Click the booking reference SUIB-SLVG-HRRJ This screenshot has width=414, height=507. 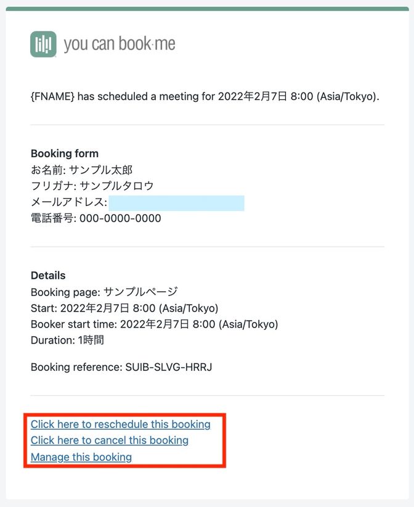click(169, 367)
